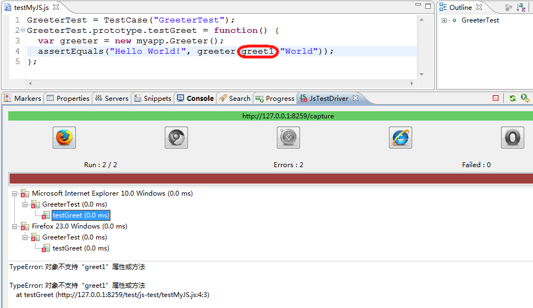
Task: Switch to the Snippets tab
Action: coord(153,98)
